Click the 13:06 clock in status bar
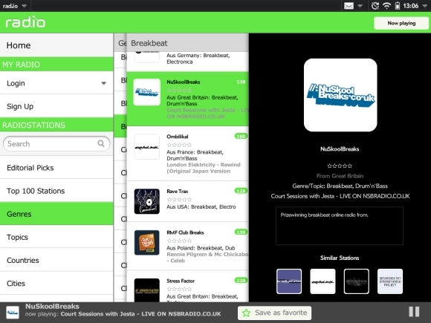 411,6
